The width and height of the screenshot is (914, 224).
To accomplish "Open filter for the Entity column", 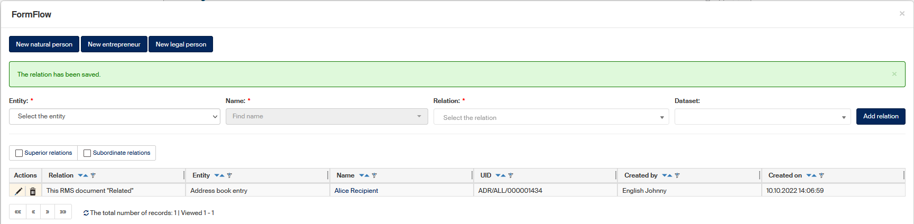I will 229,175.
